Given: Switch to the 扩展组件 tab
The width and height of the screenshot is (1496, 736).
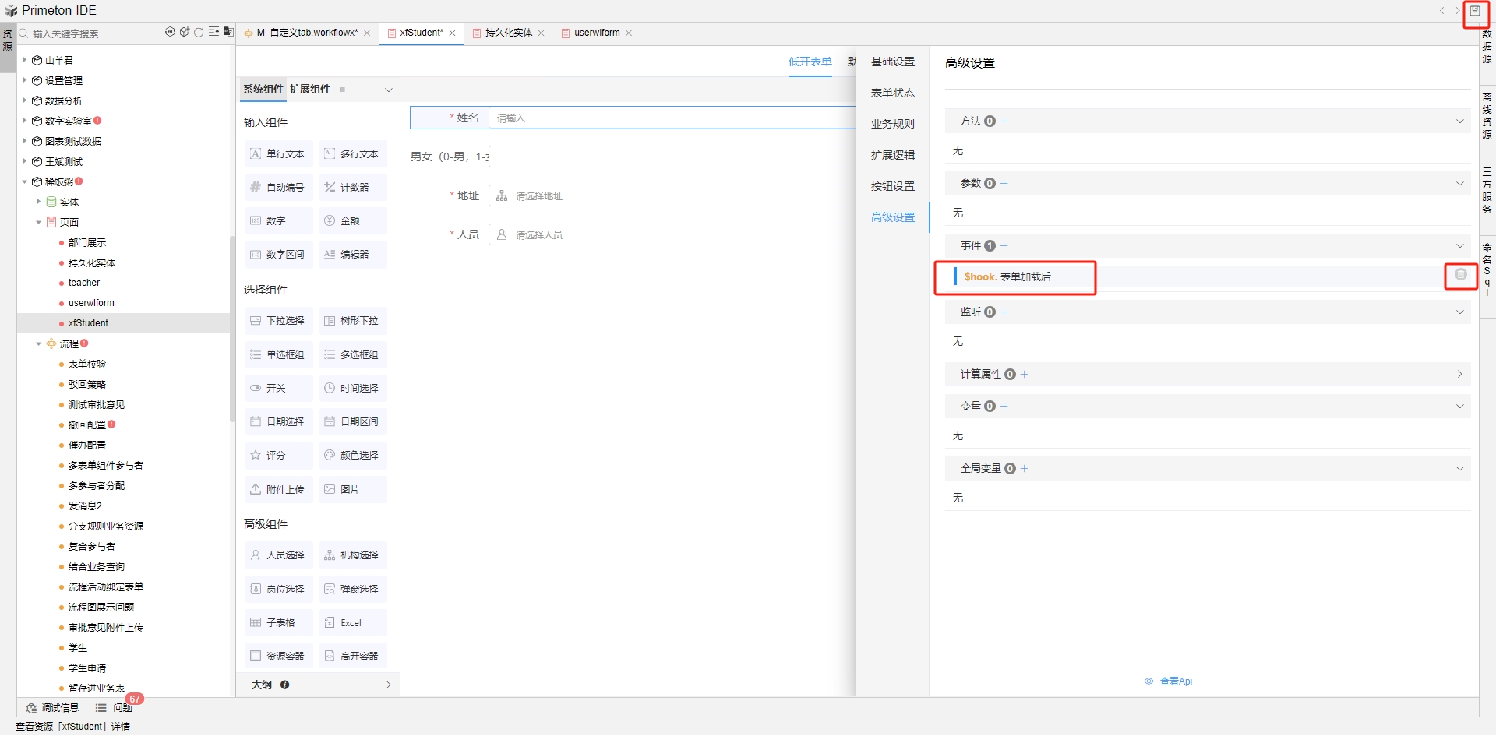Looking at the screenshot, I should (x=309, y=89).
